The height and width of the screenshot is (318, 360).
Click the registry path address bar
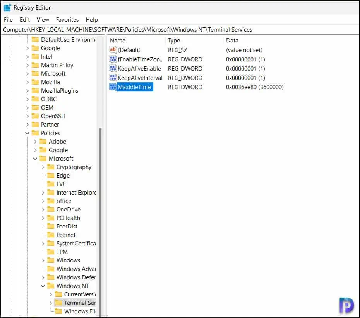pyautogui.click(x=180, y=30)
